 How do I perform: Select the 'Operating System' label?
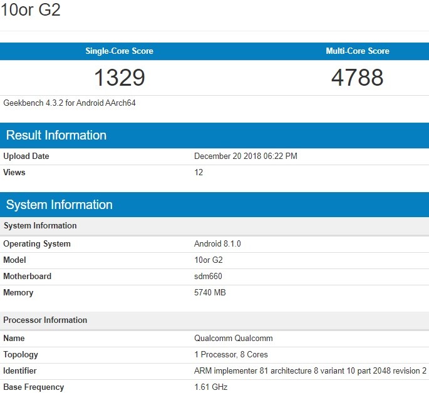click(x=37, y=244)
